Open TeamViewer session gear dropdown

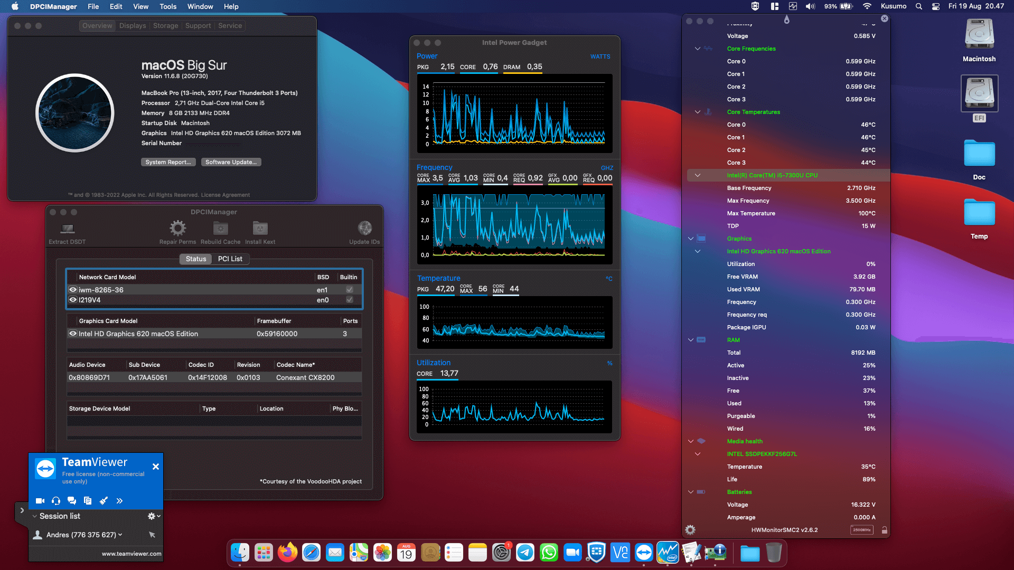pyautogui.click(x=154, y=516)
